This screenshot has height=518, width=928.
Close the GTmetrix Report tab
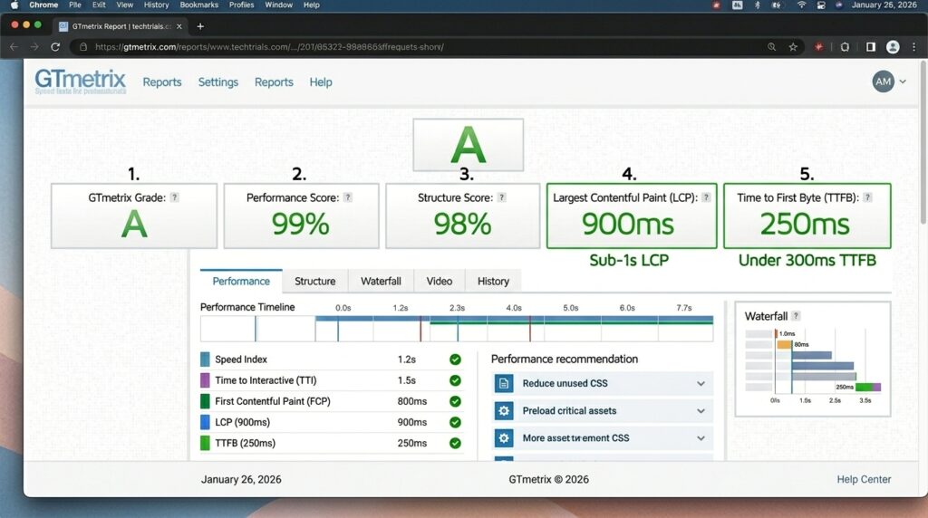tap(179, 26)
